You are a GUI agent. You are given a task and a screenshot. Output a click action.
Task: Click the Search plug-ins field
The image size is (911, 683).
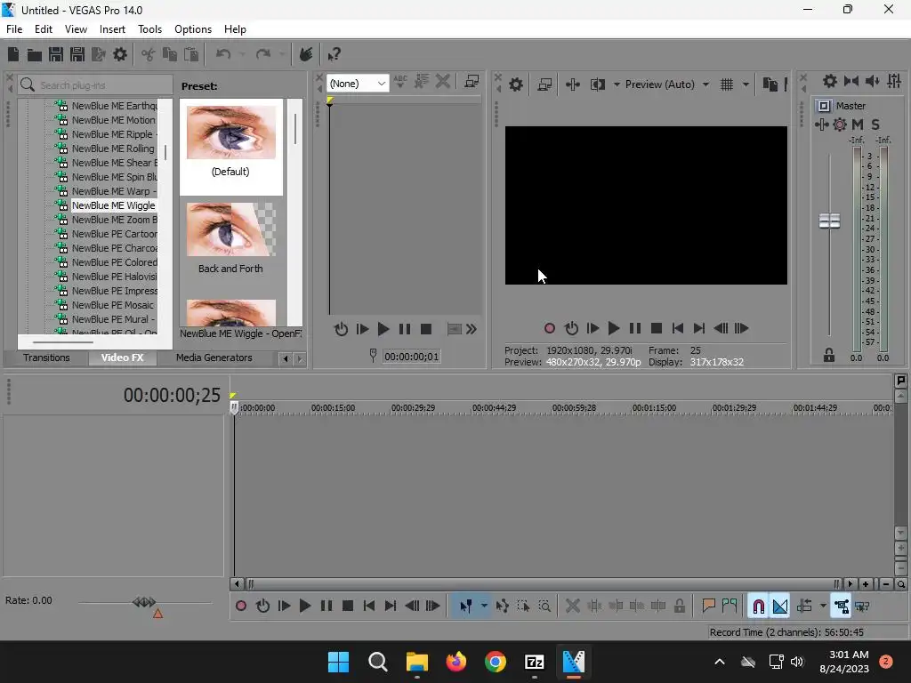[96, 85]
